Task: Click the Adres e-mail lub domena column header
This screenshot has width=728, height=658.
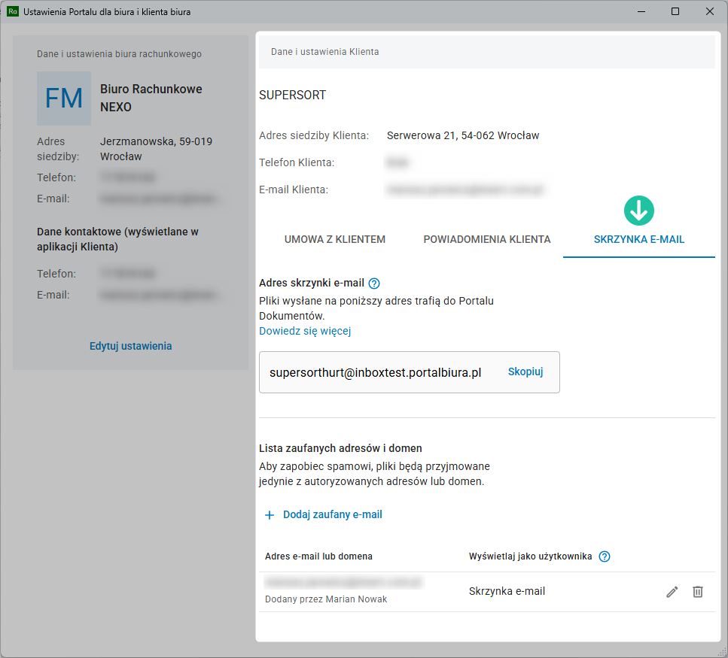Action: tap(318, 556)
